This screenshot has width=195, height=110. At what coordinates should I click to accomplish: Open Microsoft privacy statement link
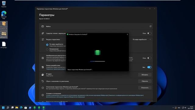click(126, 95)
